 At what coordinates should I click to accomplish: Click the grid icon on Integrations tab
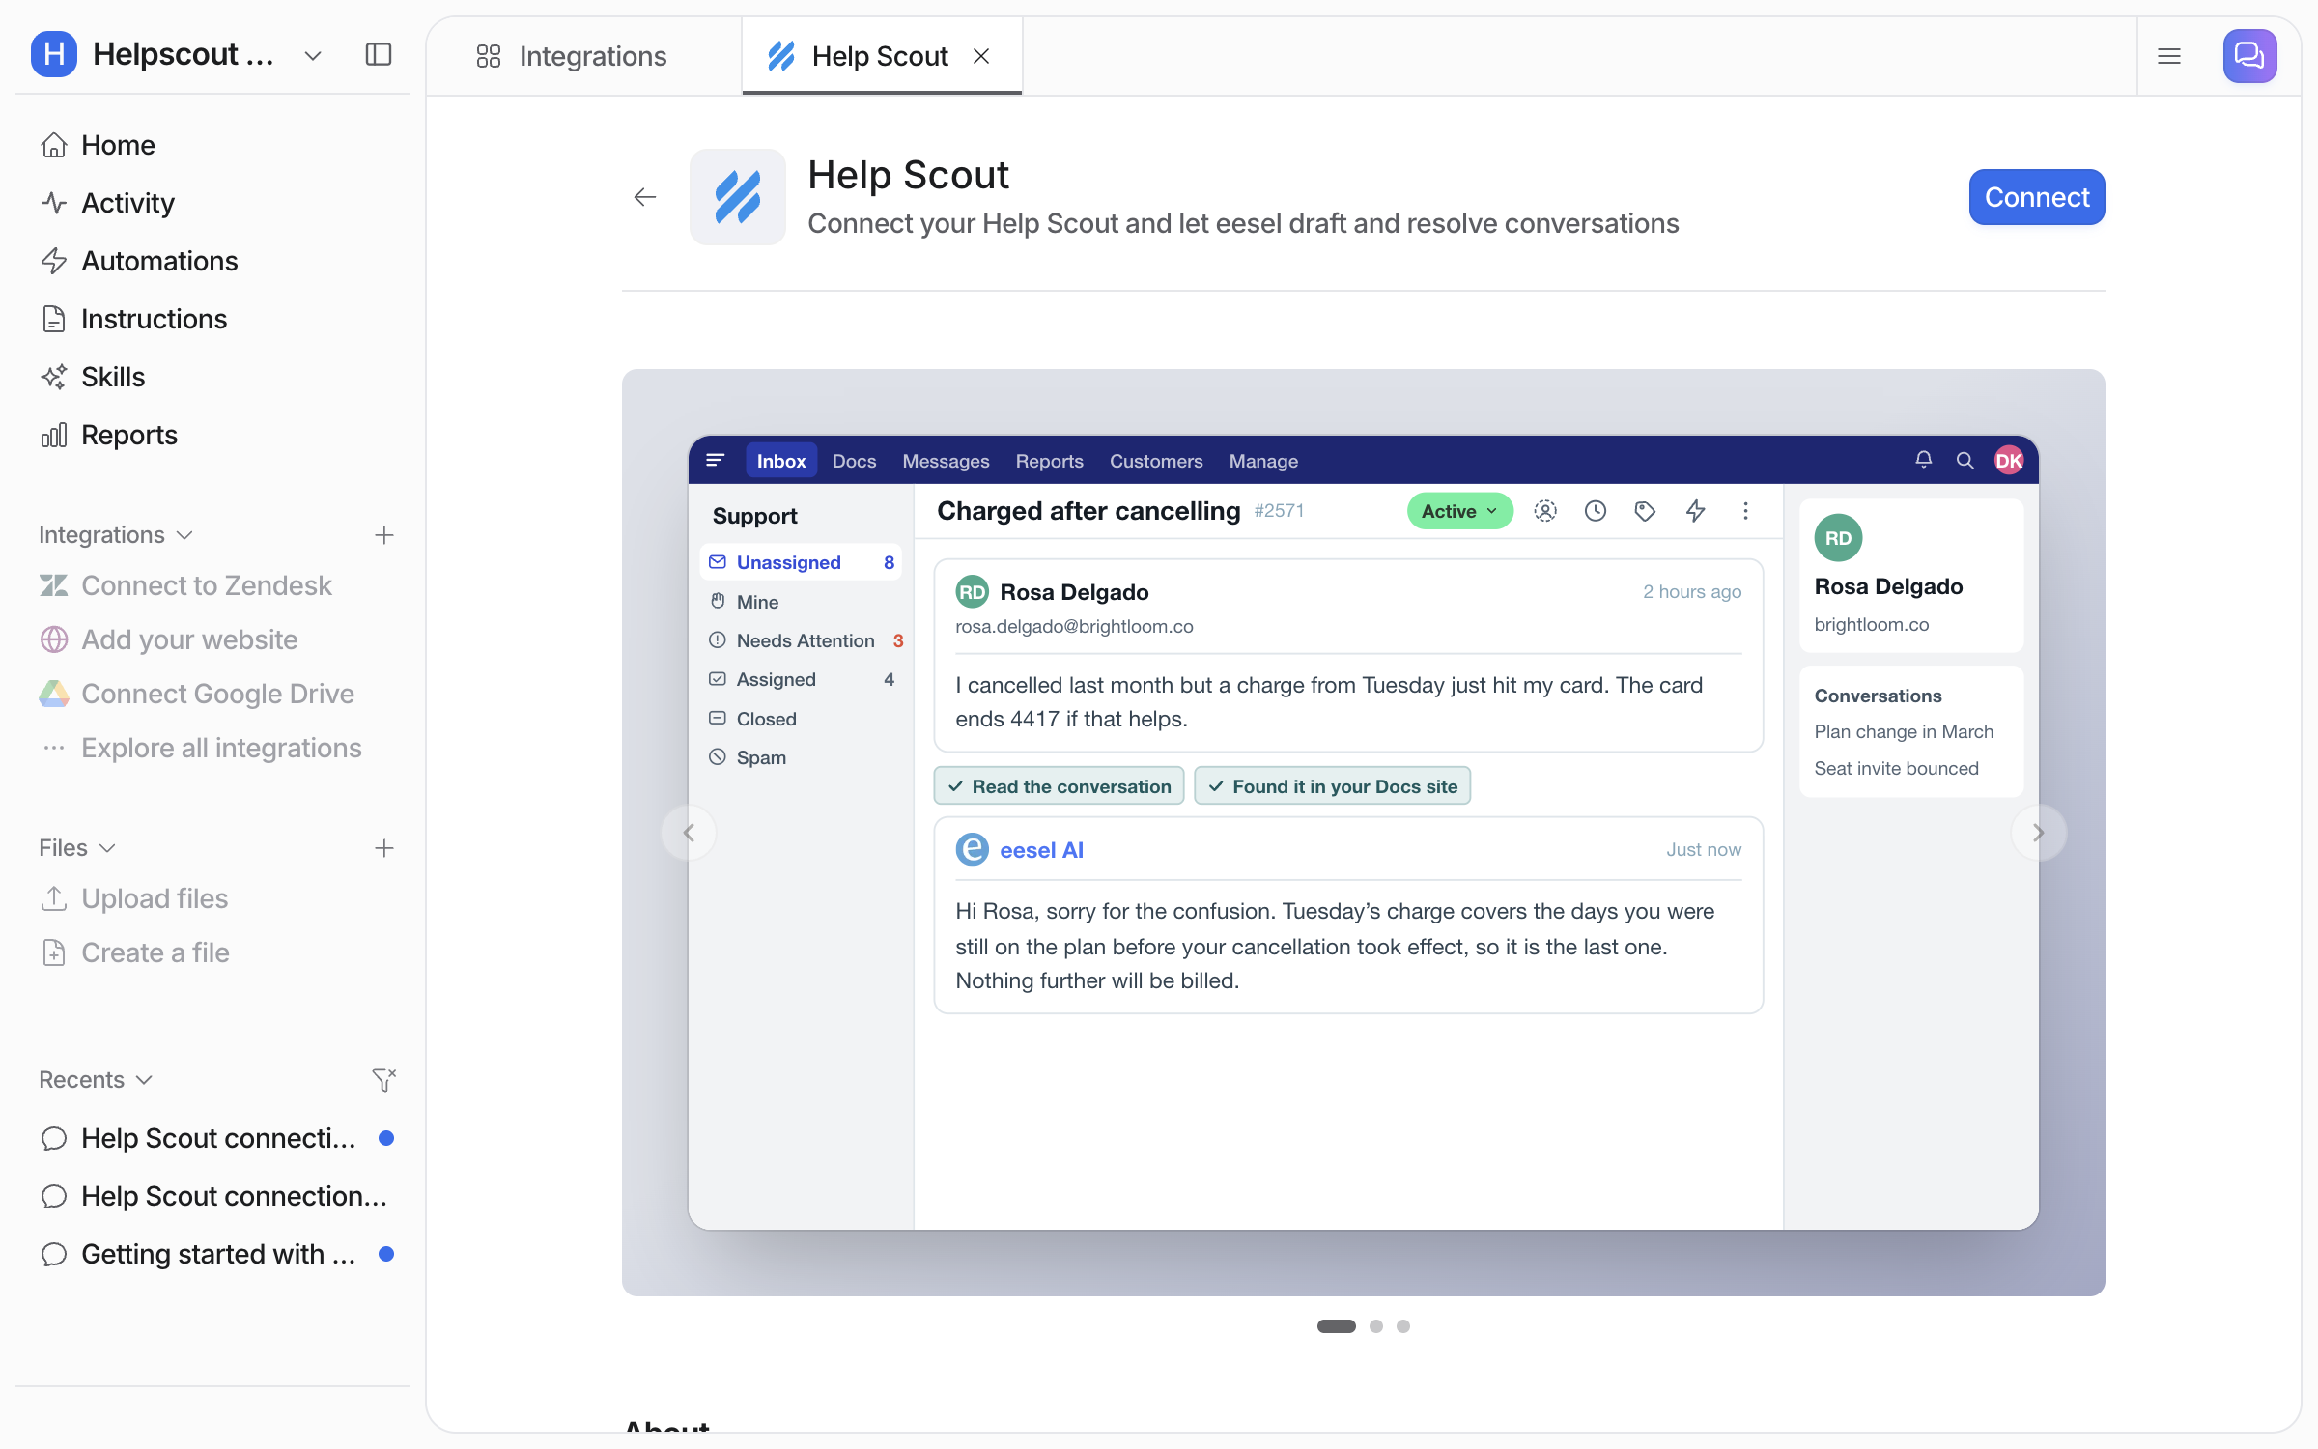pyautogui.click(x=489, y=56)
